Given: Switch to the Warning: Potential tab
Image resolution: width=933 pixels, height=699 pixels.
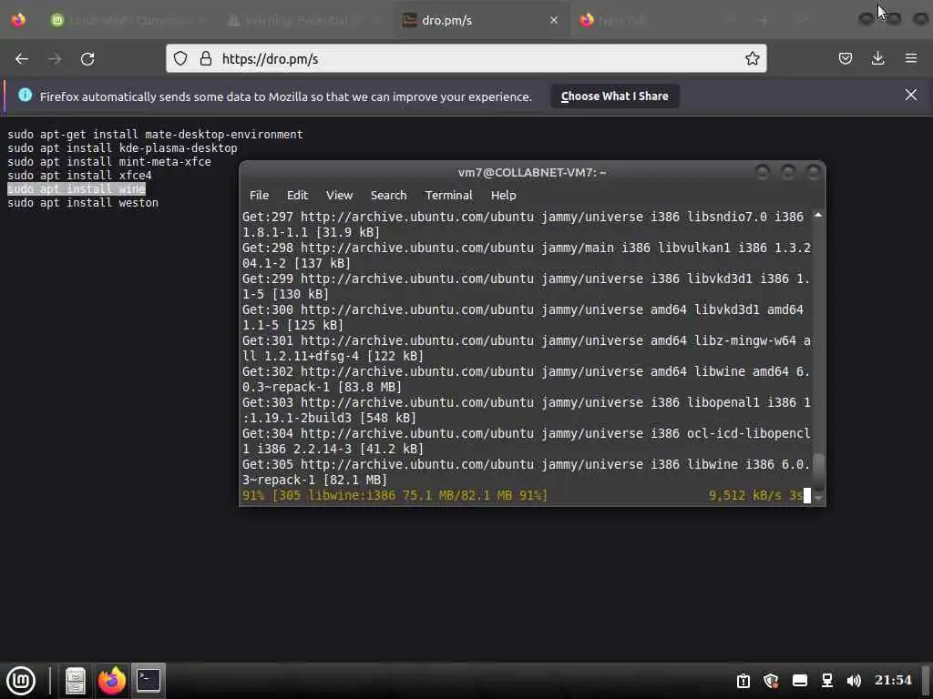Looking at the screenshot, I should (303, 20).
